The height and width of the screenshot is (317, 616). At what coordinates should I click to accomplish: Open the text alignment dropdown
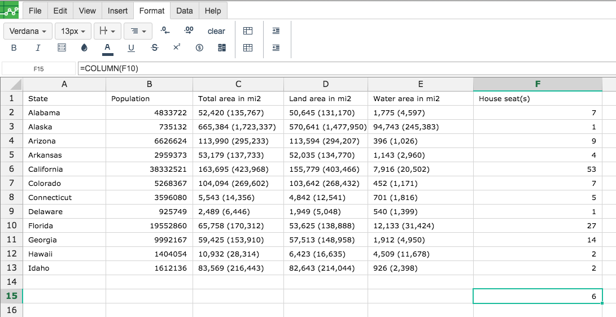138,31
